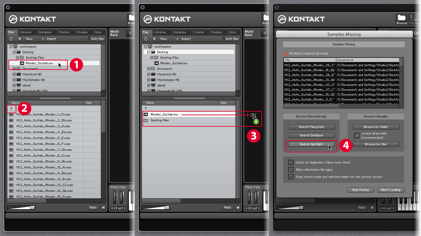The width and height of the screenshot is (421, 236).
Task: Click the alexal network icon in left panel
Action: point(19,86)
